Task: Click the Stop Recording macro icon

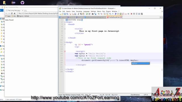Action: tap(134, 14)
